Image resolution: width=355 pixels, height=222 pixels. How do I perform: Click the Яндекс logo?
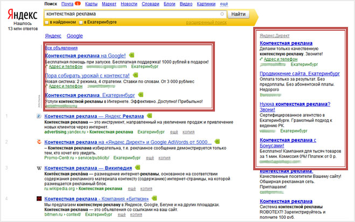pyautogui.click(x=23, y=15)
